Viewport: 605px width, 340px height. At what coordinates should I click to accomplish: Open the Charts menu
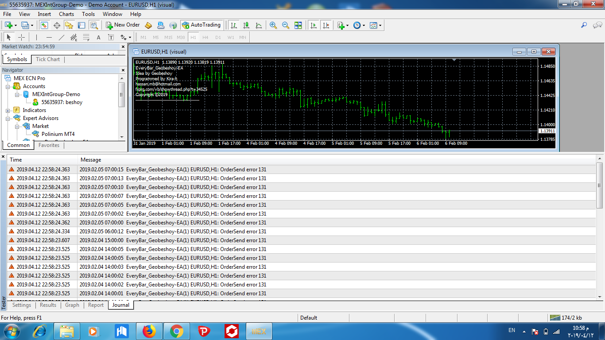click(66, 14)
